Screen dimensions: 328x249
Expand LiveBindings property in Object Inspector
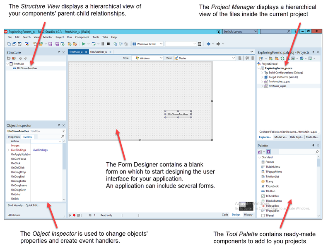8,150
